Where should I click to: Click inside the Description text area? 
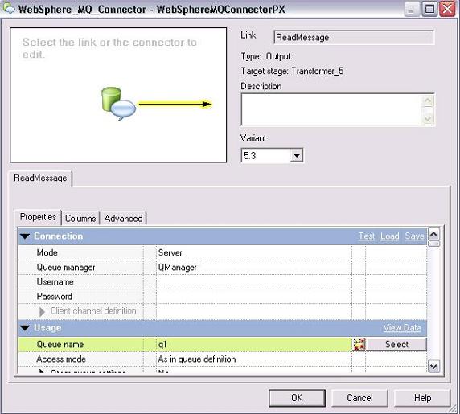pos(331,109)
